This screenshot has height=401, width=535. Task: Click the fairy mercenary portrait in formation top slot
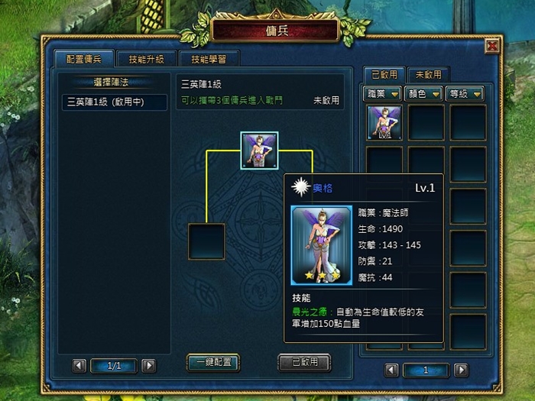(259, 150)
